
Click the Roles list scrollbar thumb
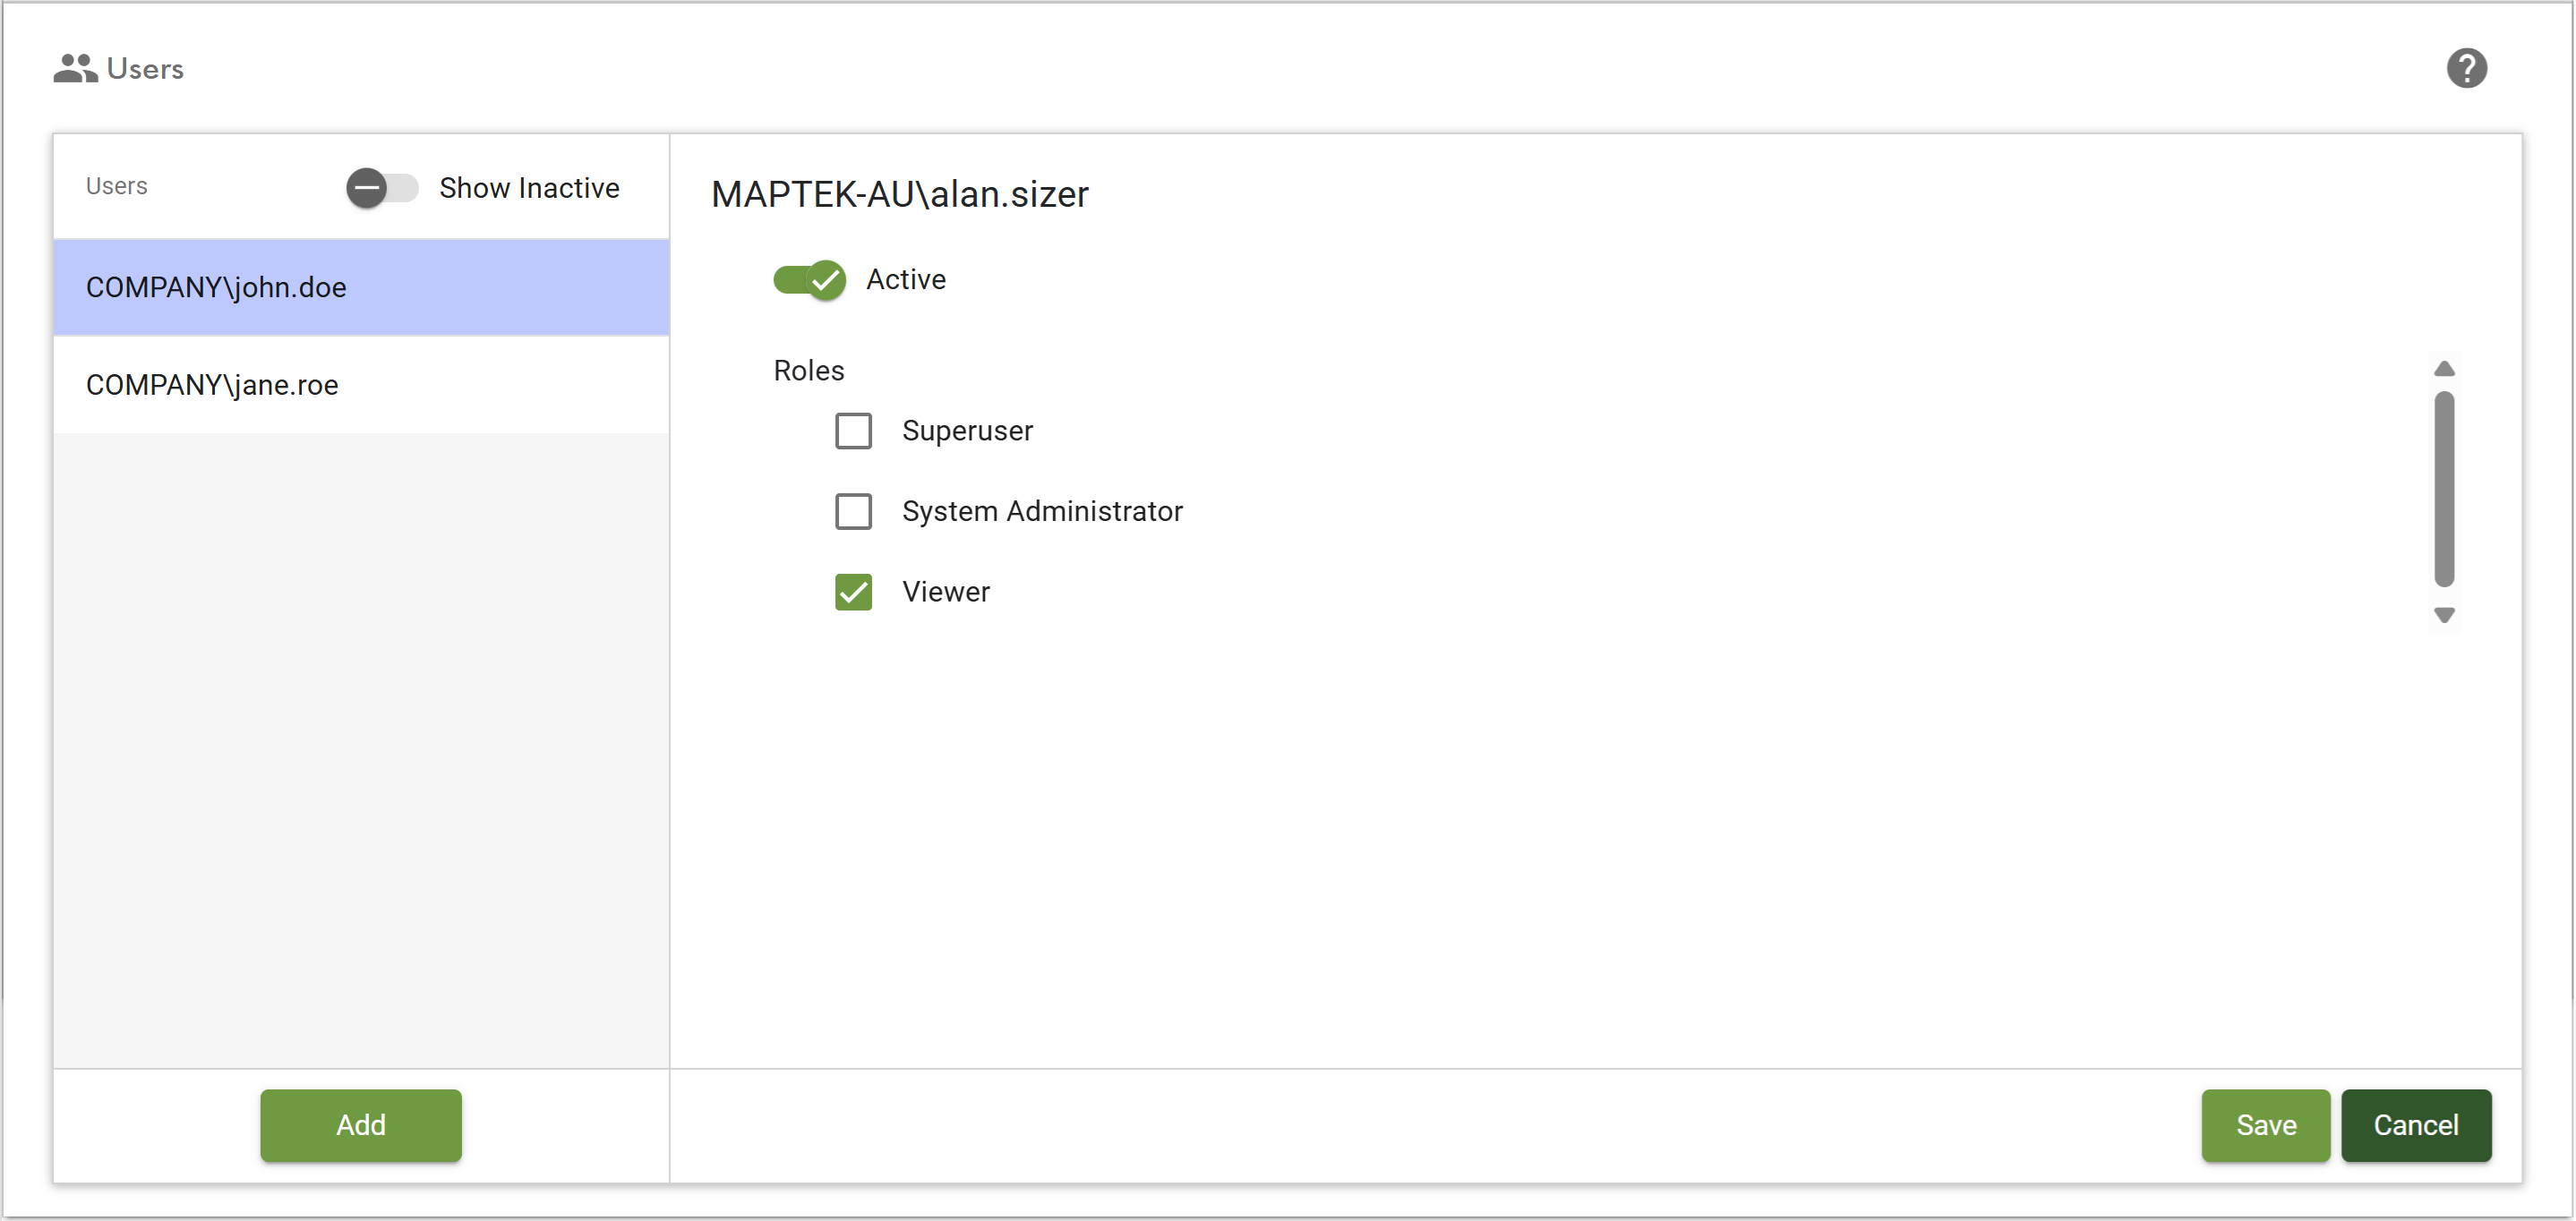(2444, 488)
